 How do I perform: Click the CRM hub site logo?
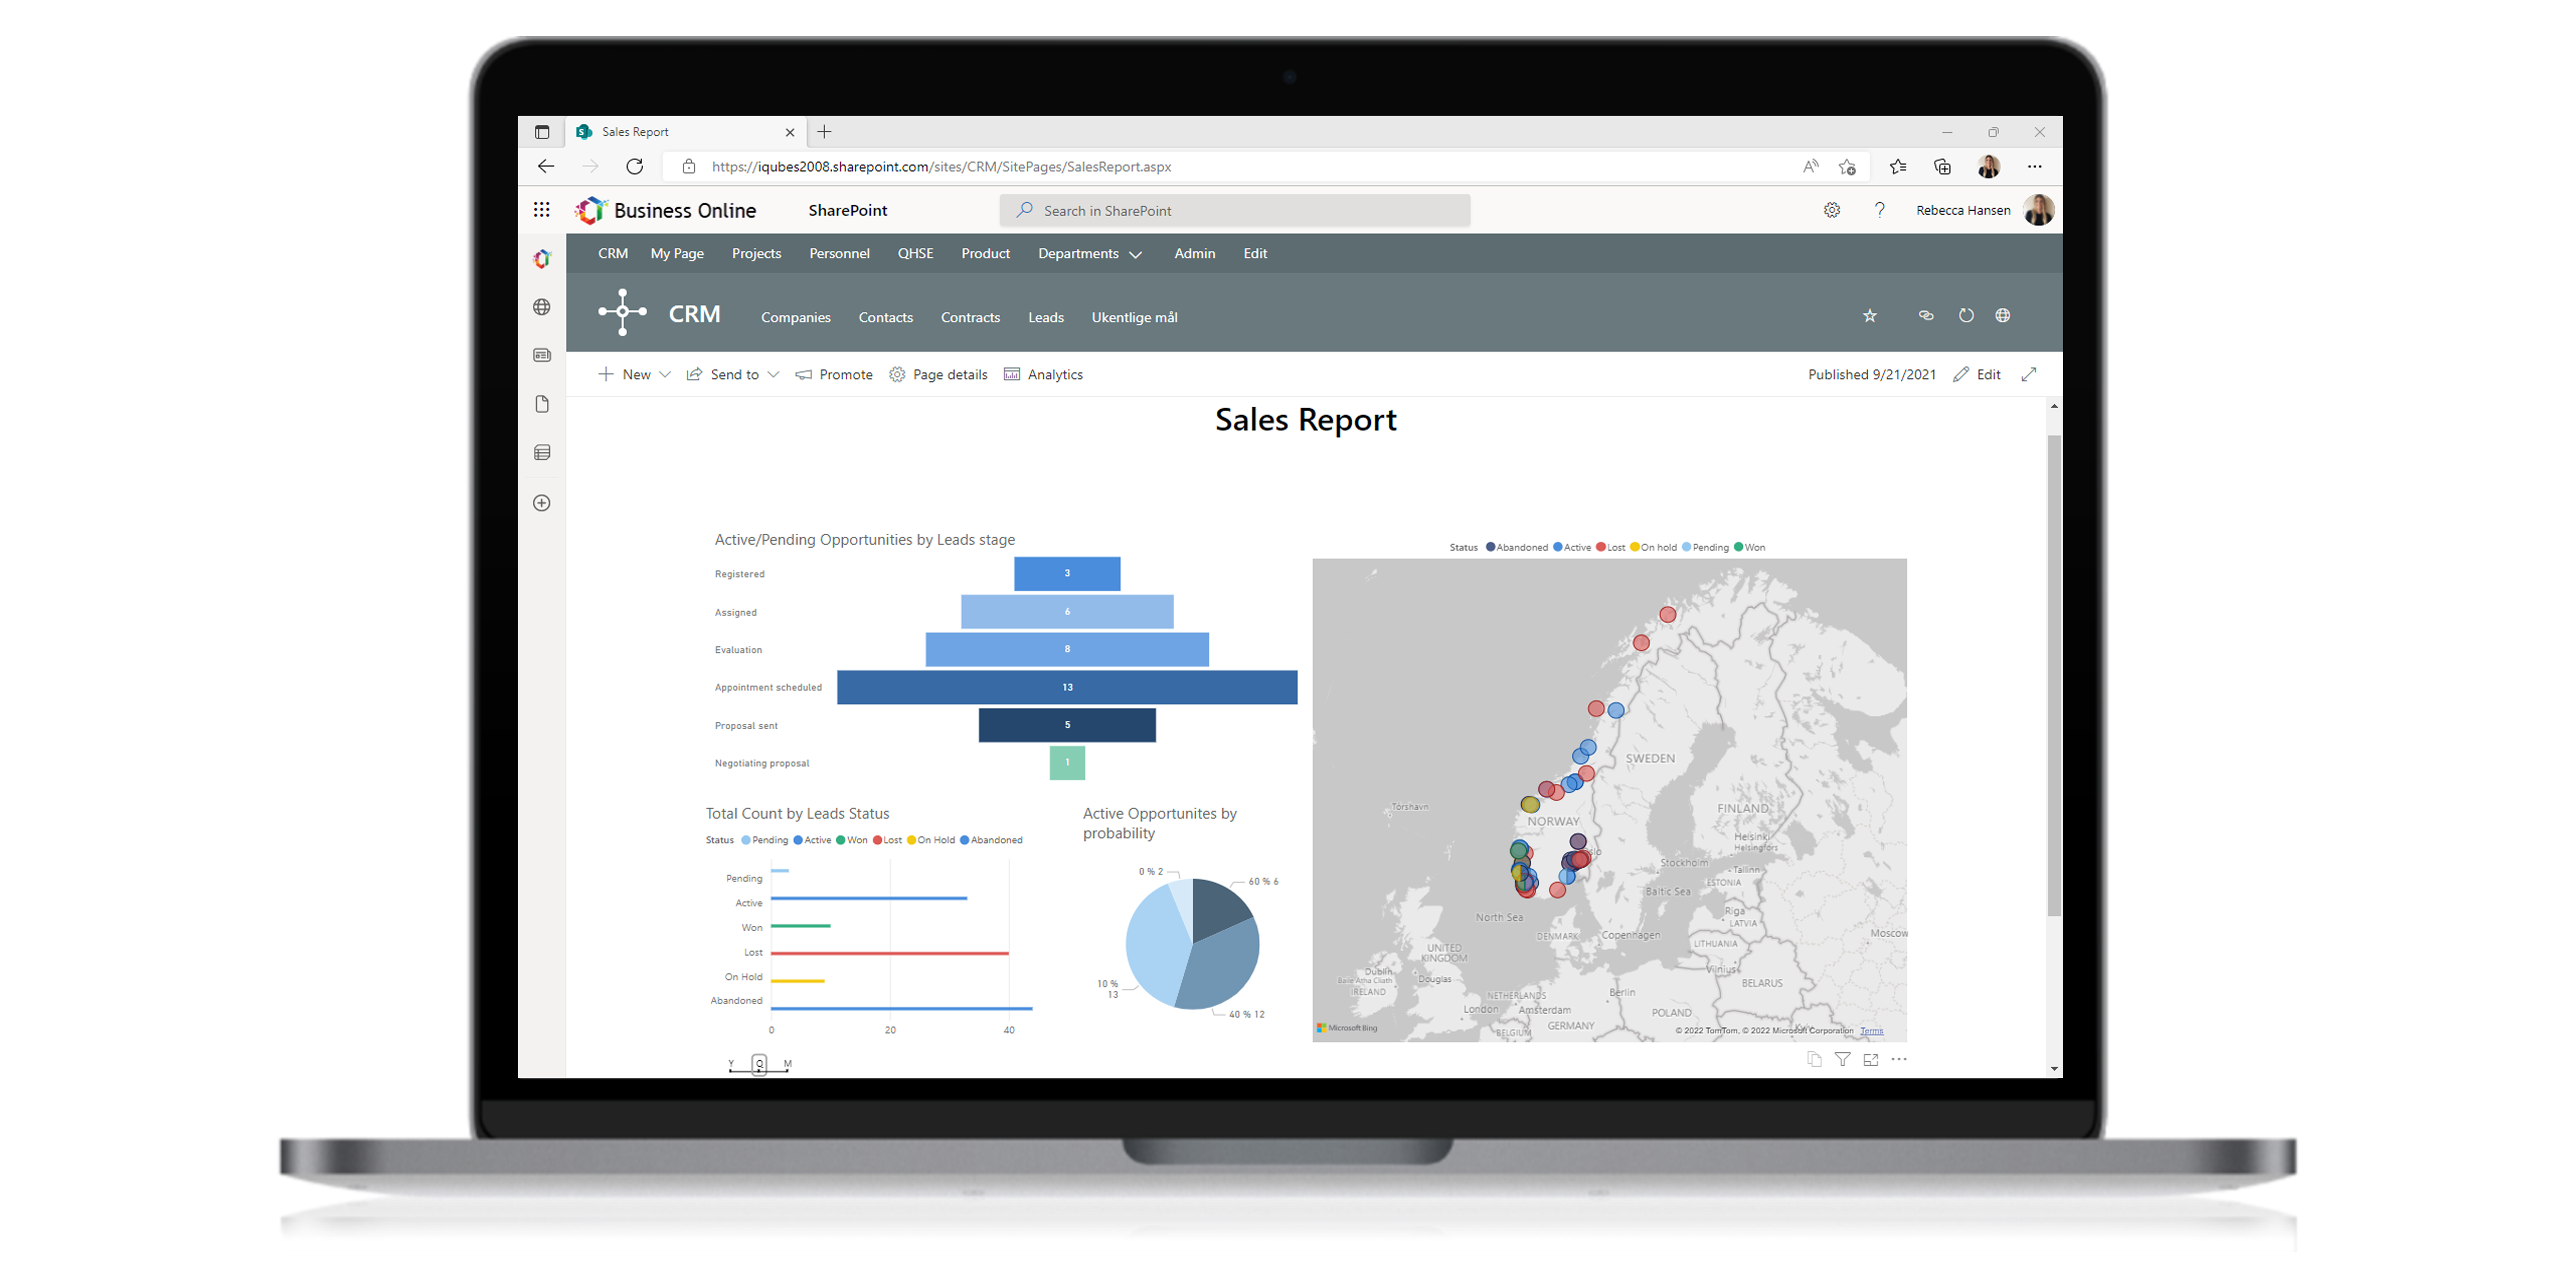[622, 312]
